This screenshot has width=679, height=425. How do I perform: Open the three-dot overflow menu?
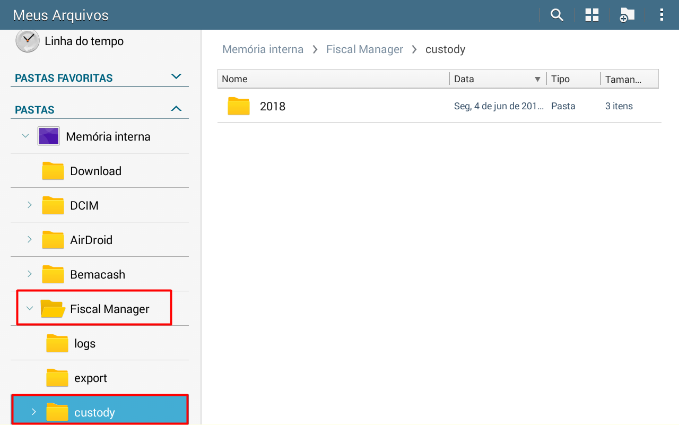point(661,15)
